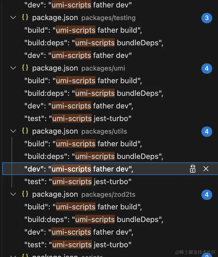
Task: Open the package.json file entry in packages/testing
Action: click(55, 18)
